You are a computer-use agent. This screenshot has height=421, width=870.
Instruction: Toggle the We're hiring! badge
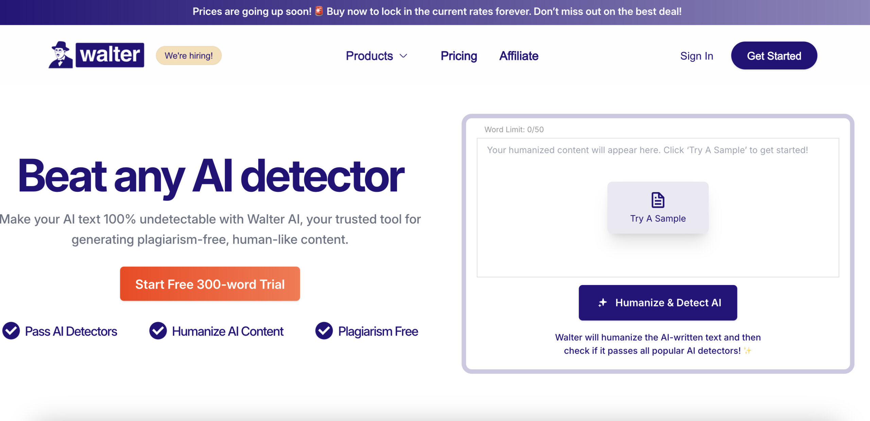pyautogui.click(x=189, y=55)
